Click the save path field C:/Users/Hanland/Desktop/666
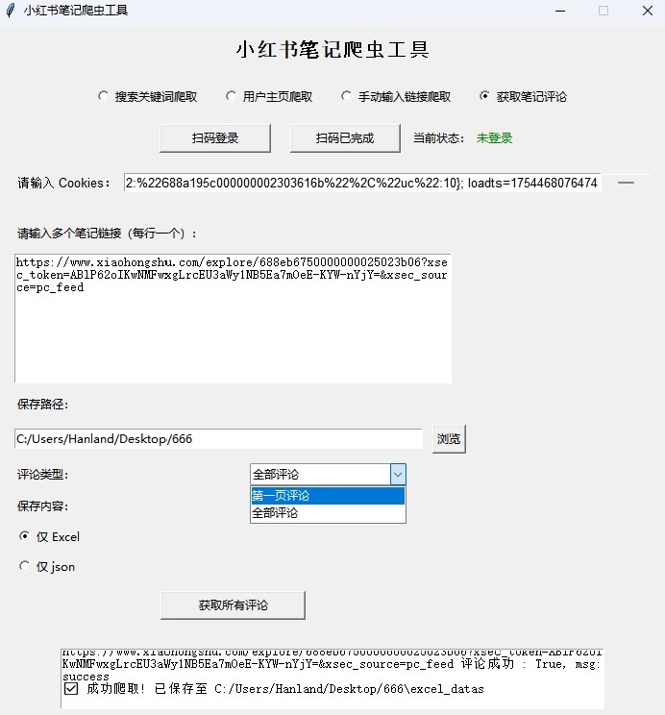Screen dimensions: 665x715 pyautogui.click(x=218, y=438)
